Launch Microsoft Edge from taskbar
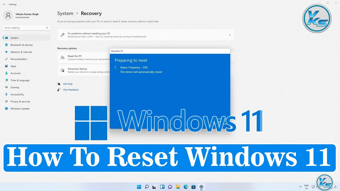Screen dimensions: 340x191 pos(186,187)
